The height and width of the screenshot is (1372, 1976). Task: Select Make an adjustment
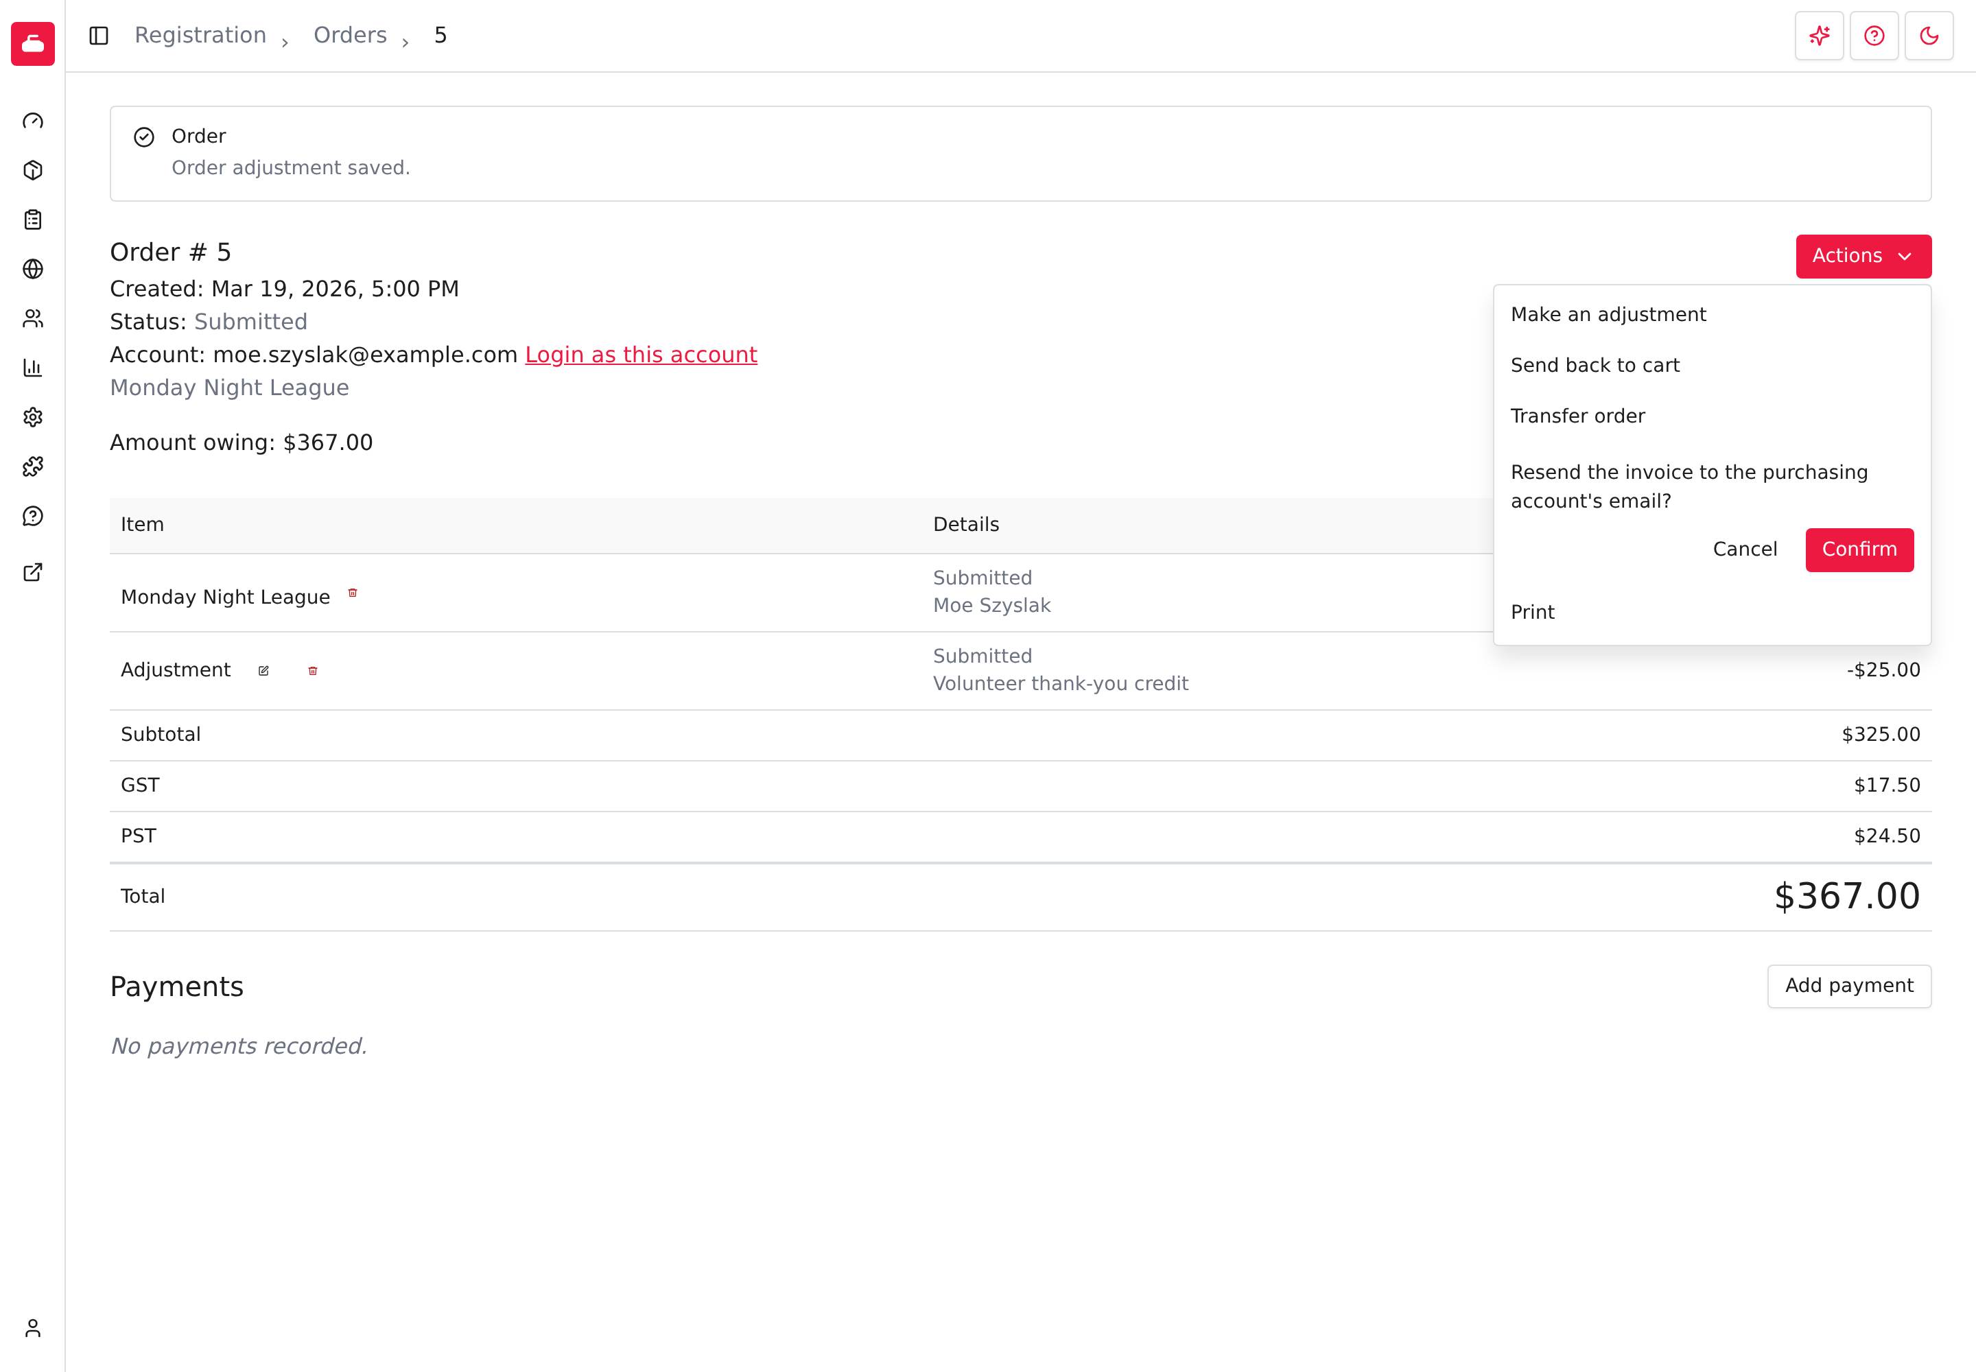coord(1712,315)
